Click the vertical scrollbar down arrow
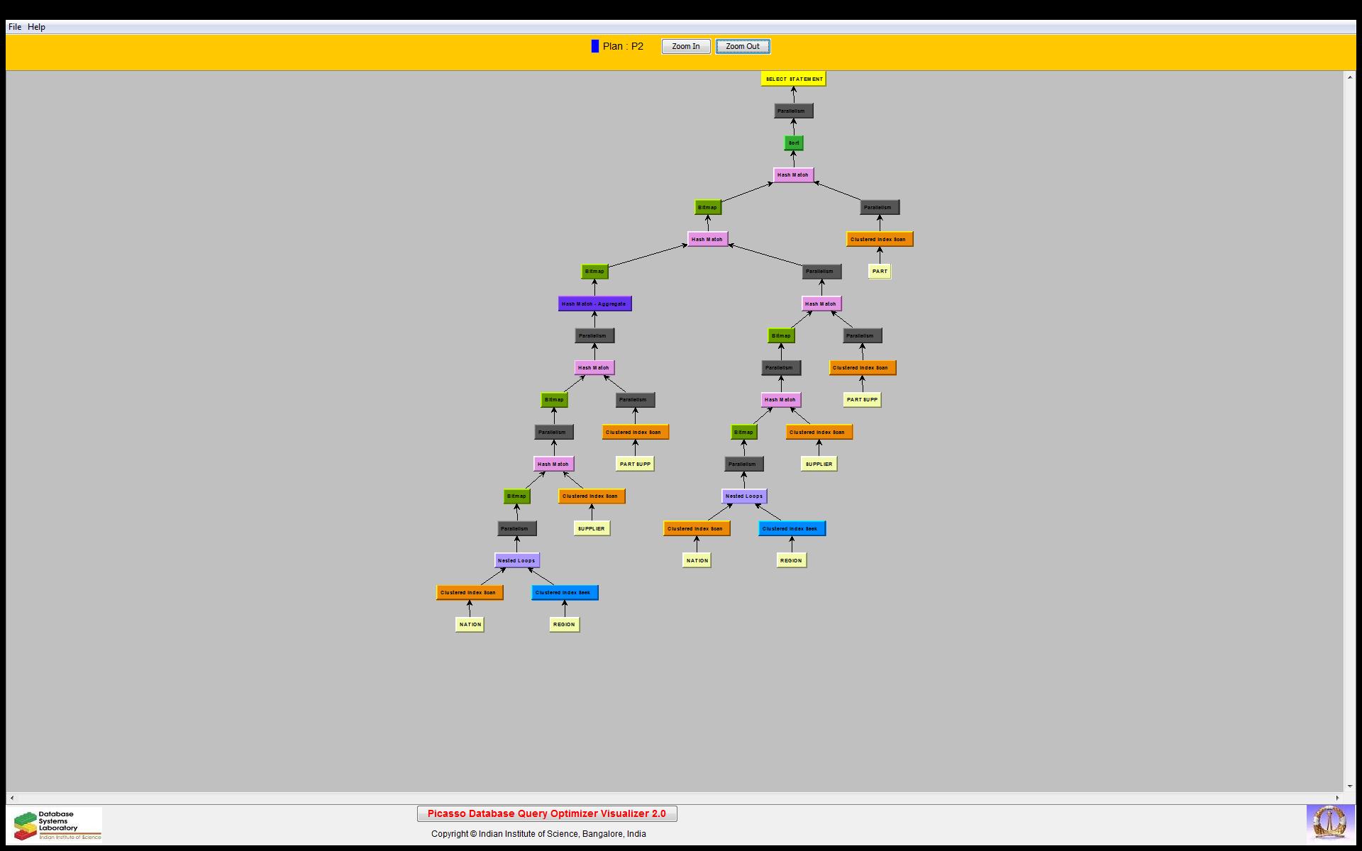The width and height of the screenshot is (1362, 851). tap(1349, 786)
